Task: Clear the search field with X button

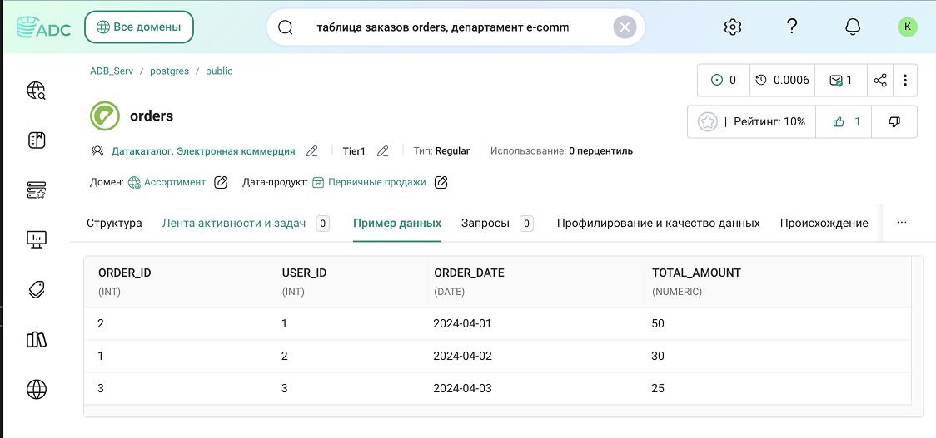Action: click(625, 27)
